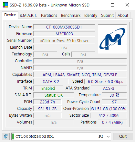This screenshot has height=142, width=135.
Task: Click the Interface value SATA 3.2
Action: point(51,82)
